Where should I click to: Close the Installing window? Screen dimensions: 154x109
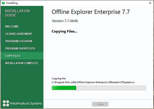click(x=150, y=3)
